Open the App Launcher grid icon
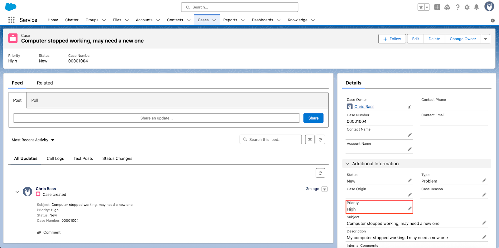This screenshot has width=499, height=248. tap(12, 20)
